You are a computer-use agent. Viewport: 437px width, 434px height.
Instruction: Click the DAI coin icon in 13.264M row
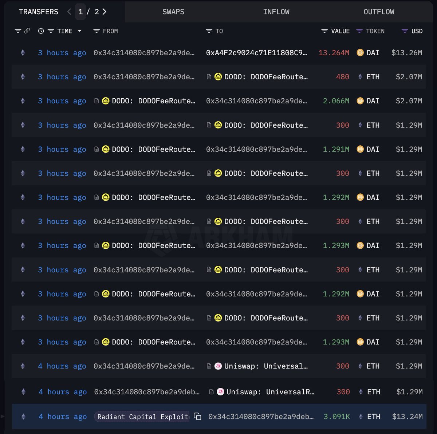point(360,53)
